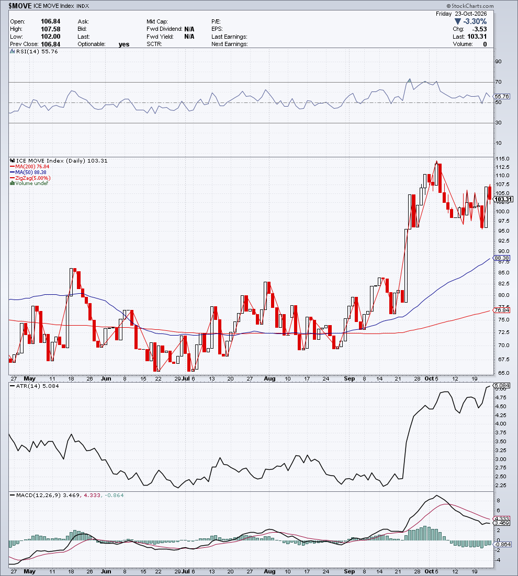Click the StockCharts.com watermark text
The height and width of the screenshot is (576, 518).
click(x=470, y=6)
